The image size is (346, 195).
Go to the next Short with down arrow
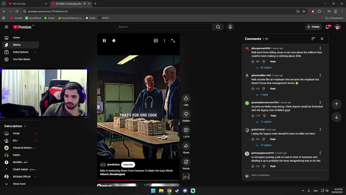pos(337,117)
